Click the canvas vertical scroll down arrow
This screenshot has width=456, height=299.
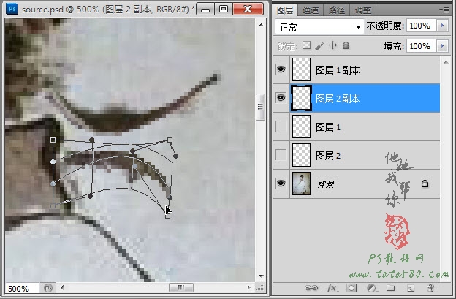[261, 276]
